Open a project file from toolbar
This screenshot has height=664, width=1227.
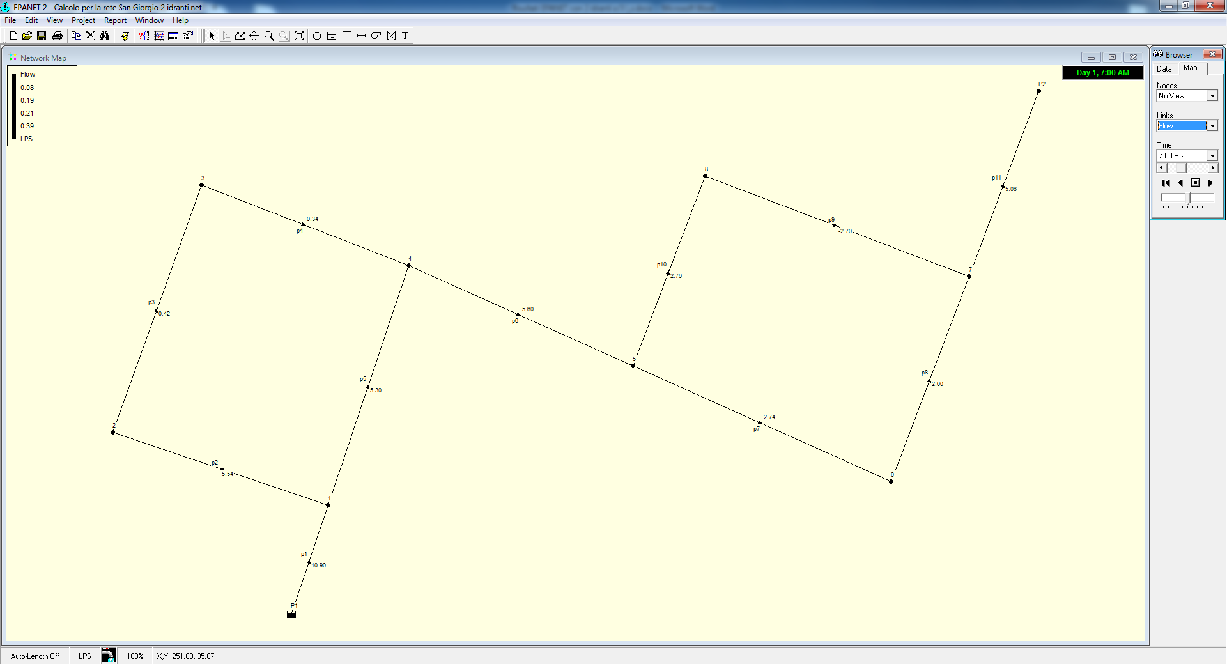click(x=27, y=36)
